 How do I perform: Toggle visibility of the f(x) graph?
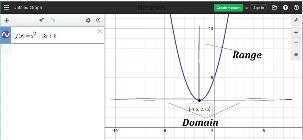point(5,35)
